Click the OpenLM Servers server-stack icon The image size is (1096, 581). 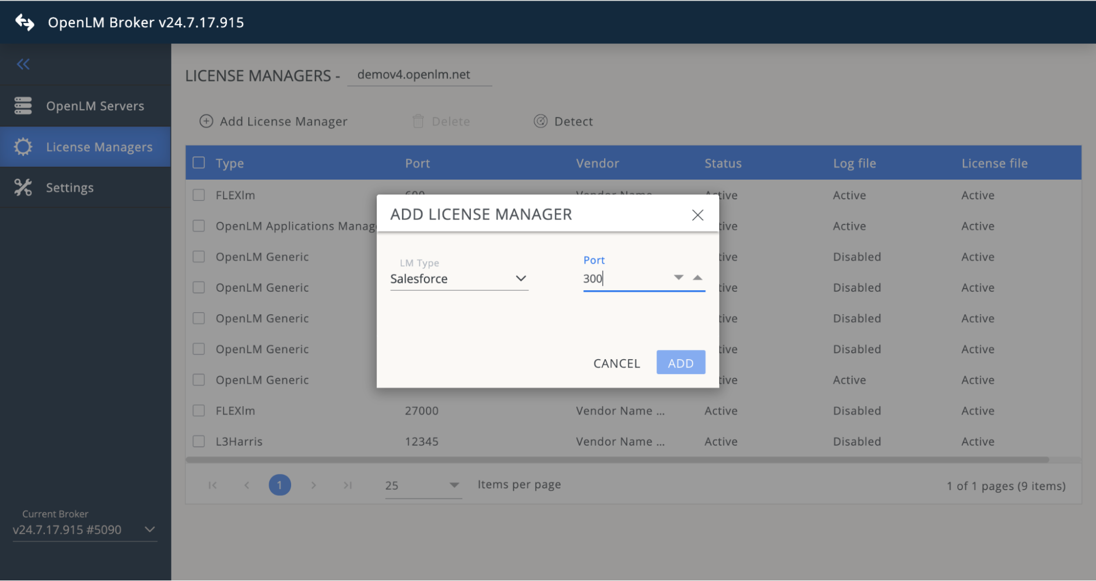22,105
